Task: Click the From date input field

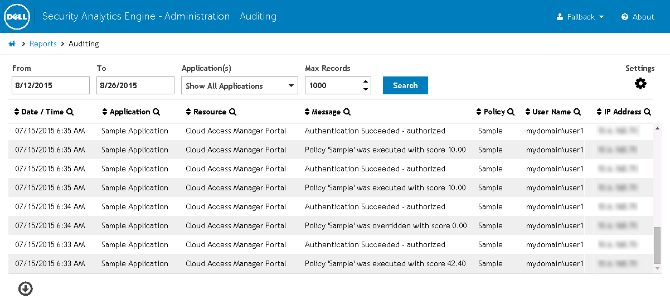Action: (x=51, y=85)
